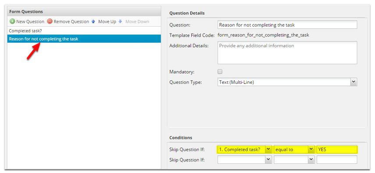Click the Move Up text button
This screenshot has height=173, width=375.
click(107, 22)
